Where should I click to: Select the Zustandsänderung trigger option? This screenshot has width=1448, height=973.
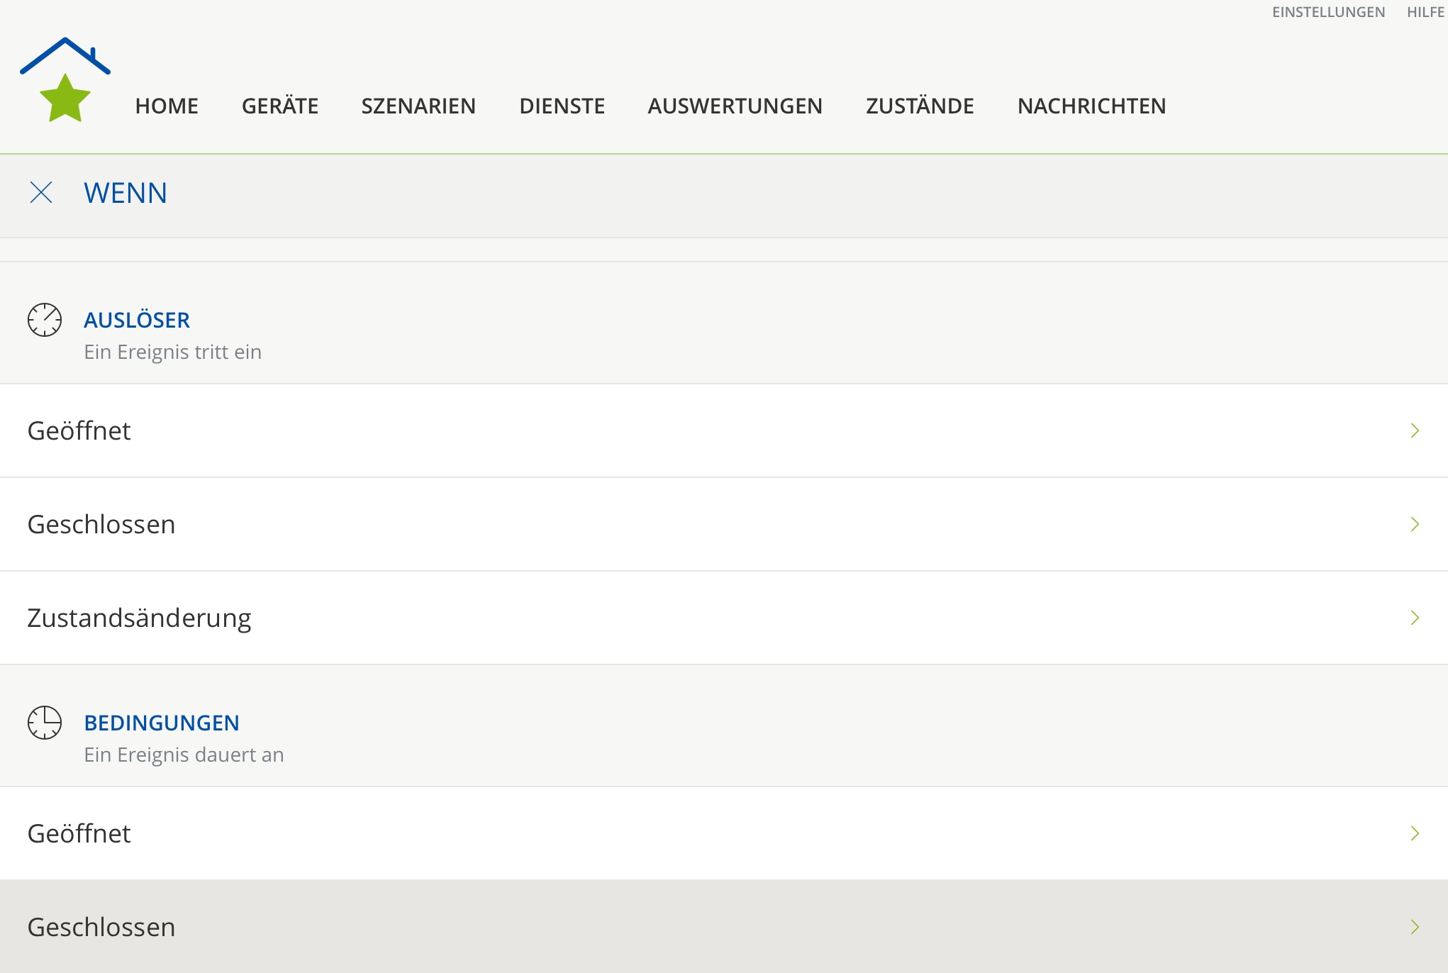point(139,618)
